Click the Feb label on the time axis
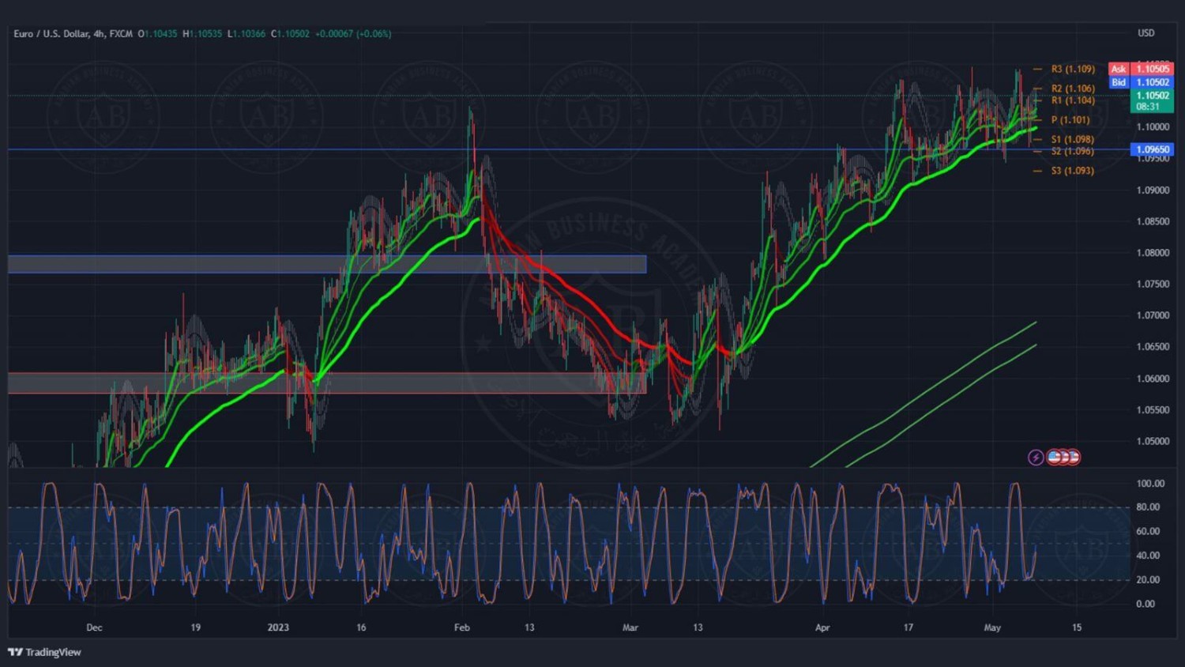 pos(462,627)
